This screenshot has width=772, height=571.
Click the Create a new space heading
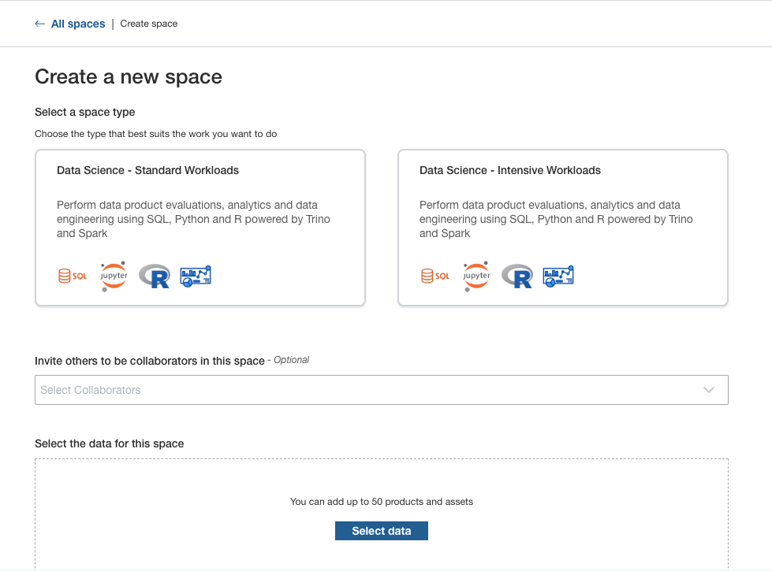coord(129,76)
